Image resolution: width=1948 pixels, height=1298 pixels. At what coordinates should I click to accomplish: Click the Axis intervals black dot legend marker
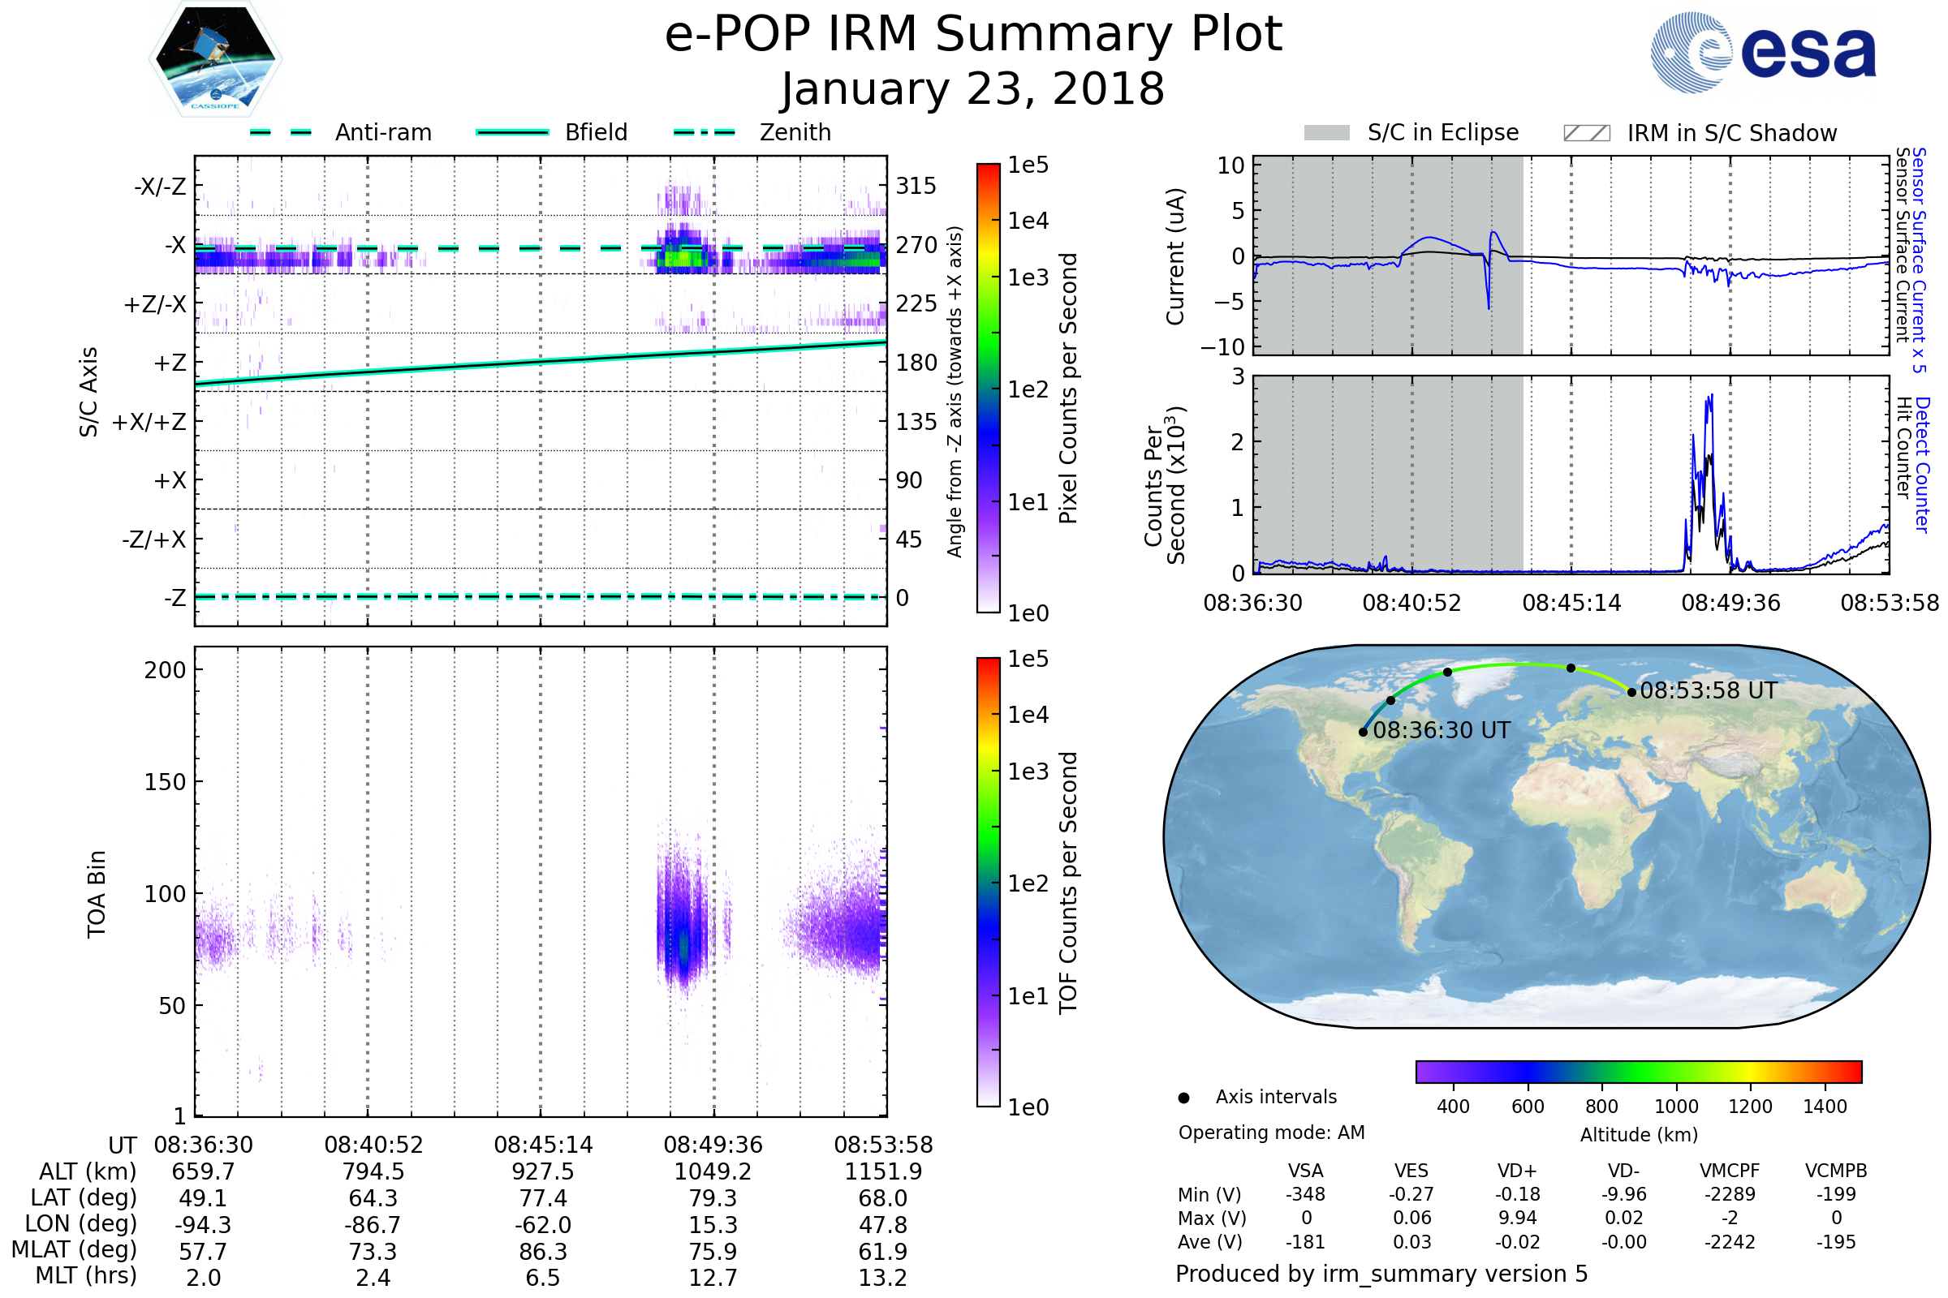coord(1183,1098)
